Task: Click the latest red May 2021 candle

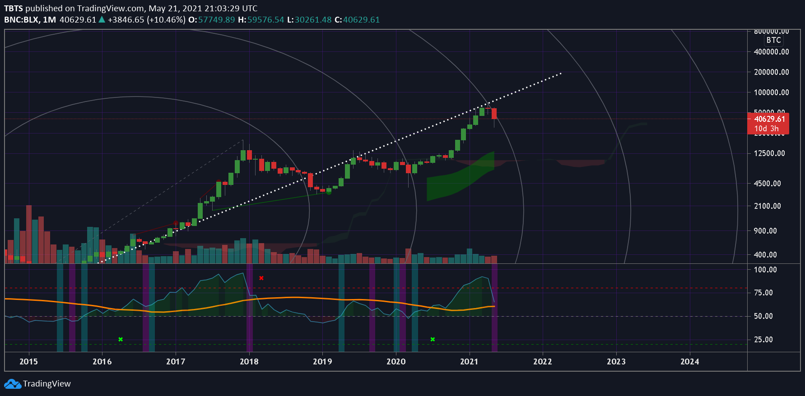Action: point(494,114)
